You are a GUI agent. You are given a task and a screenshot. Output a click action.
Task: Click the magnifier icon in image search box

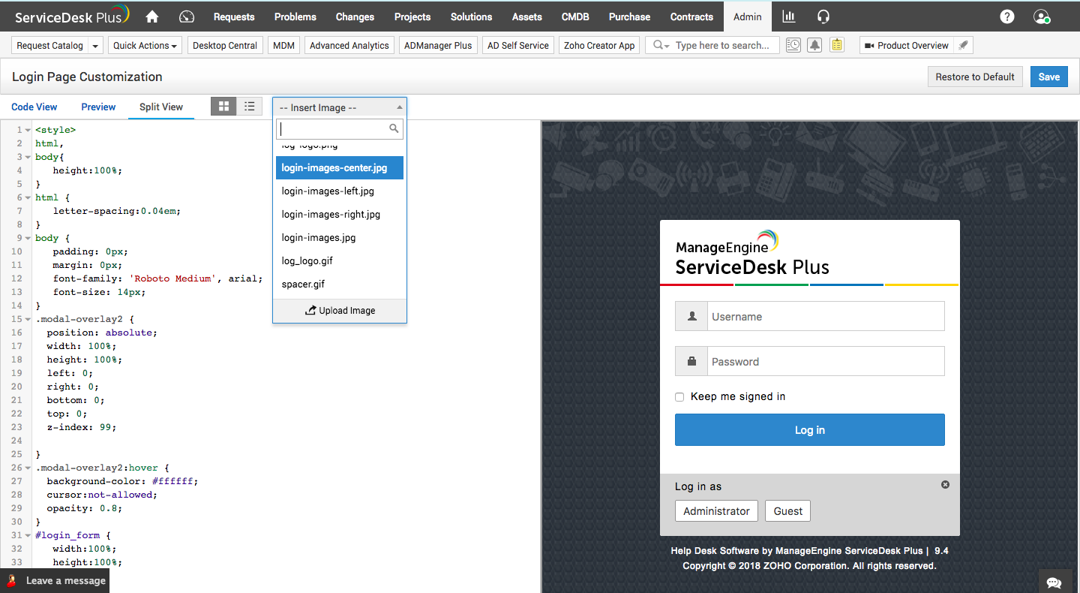(x=394, y=129)
